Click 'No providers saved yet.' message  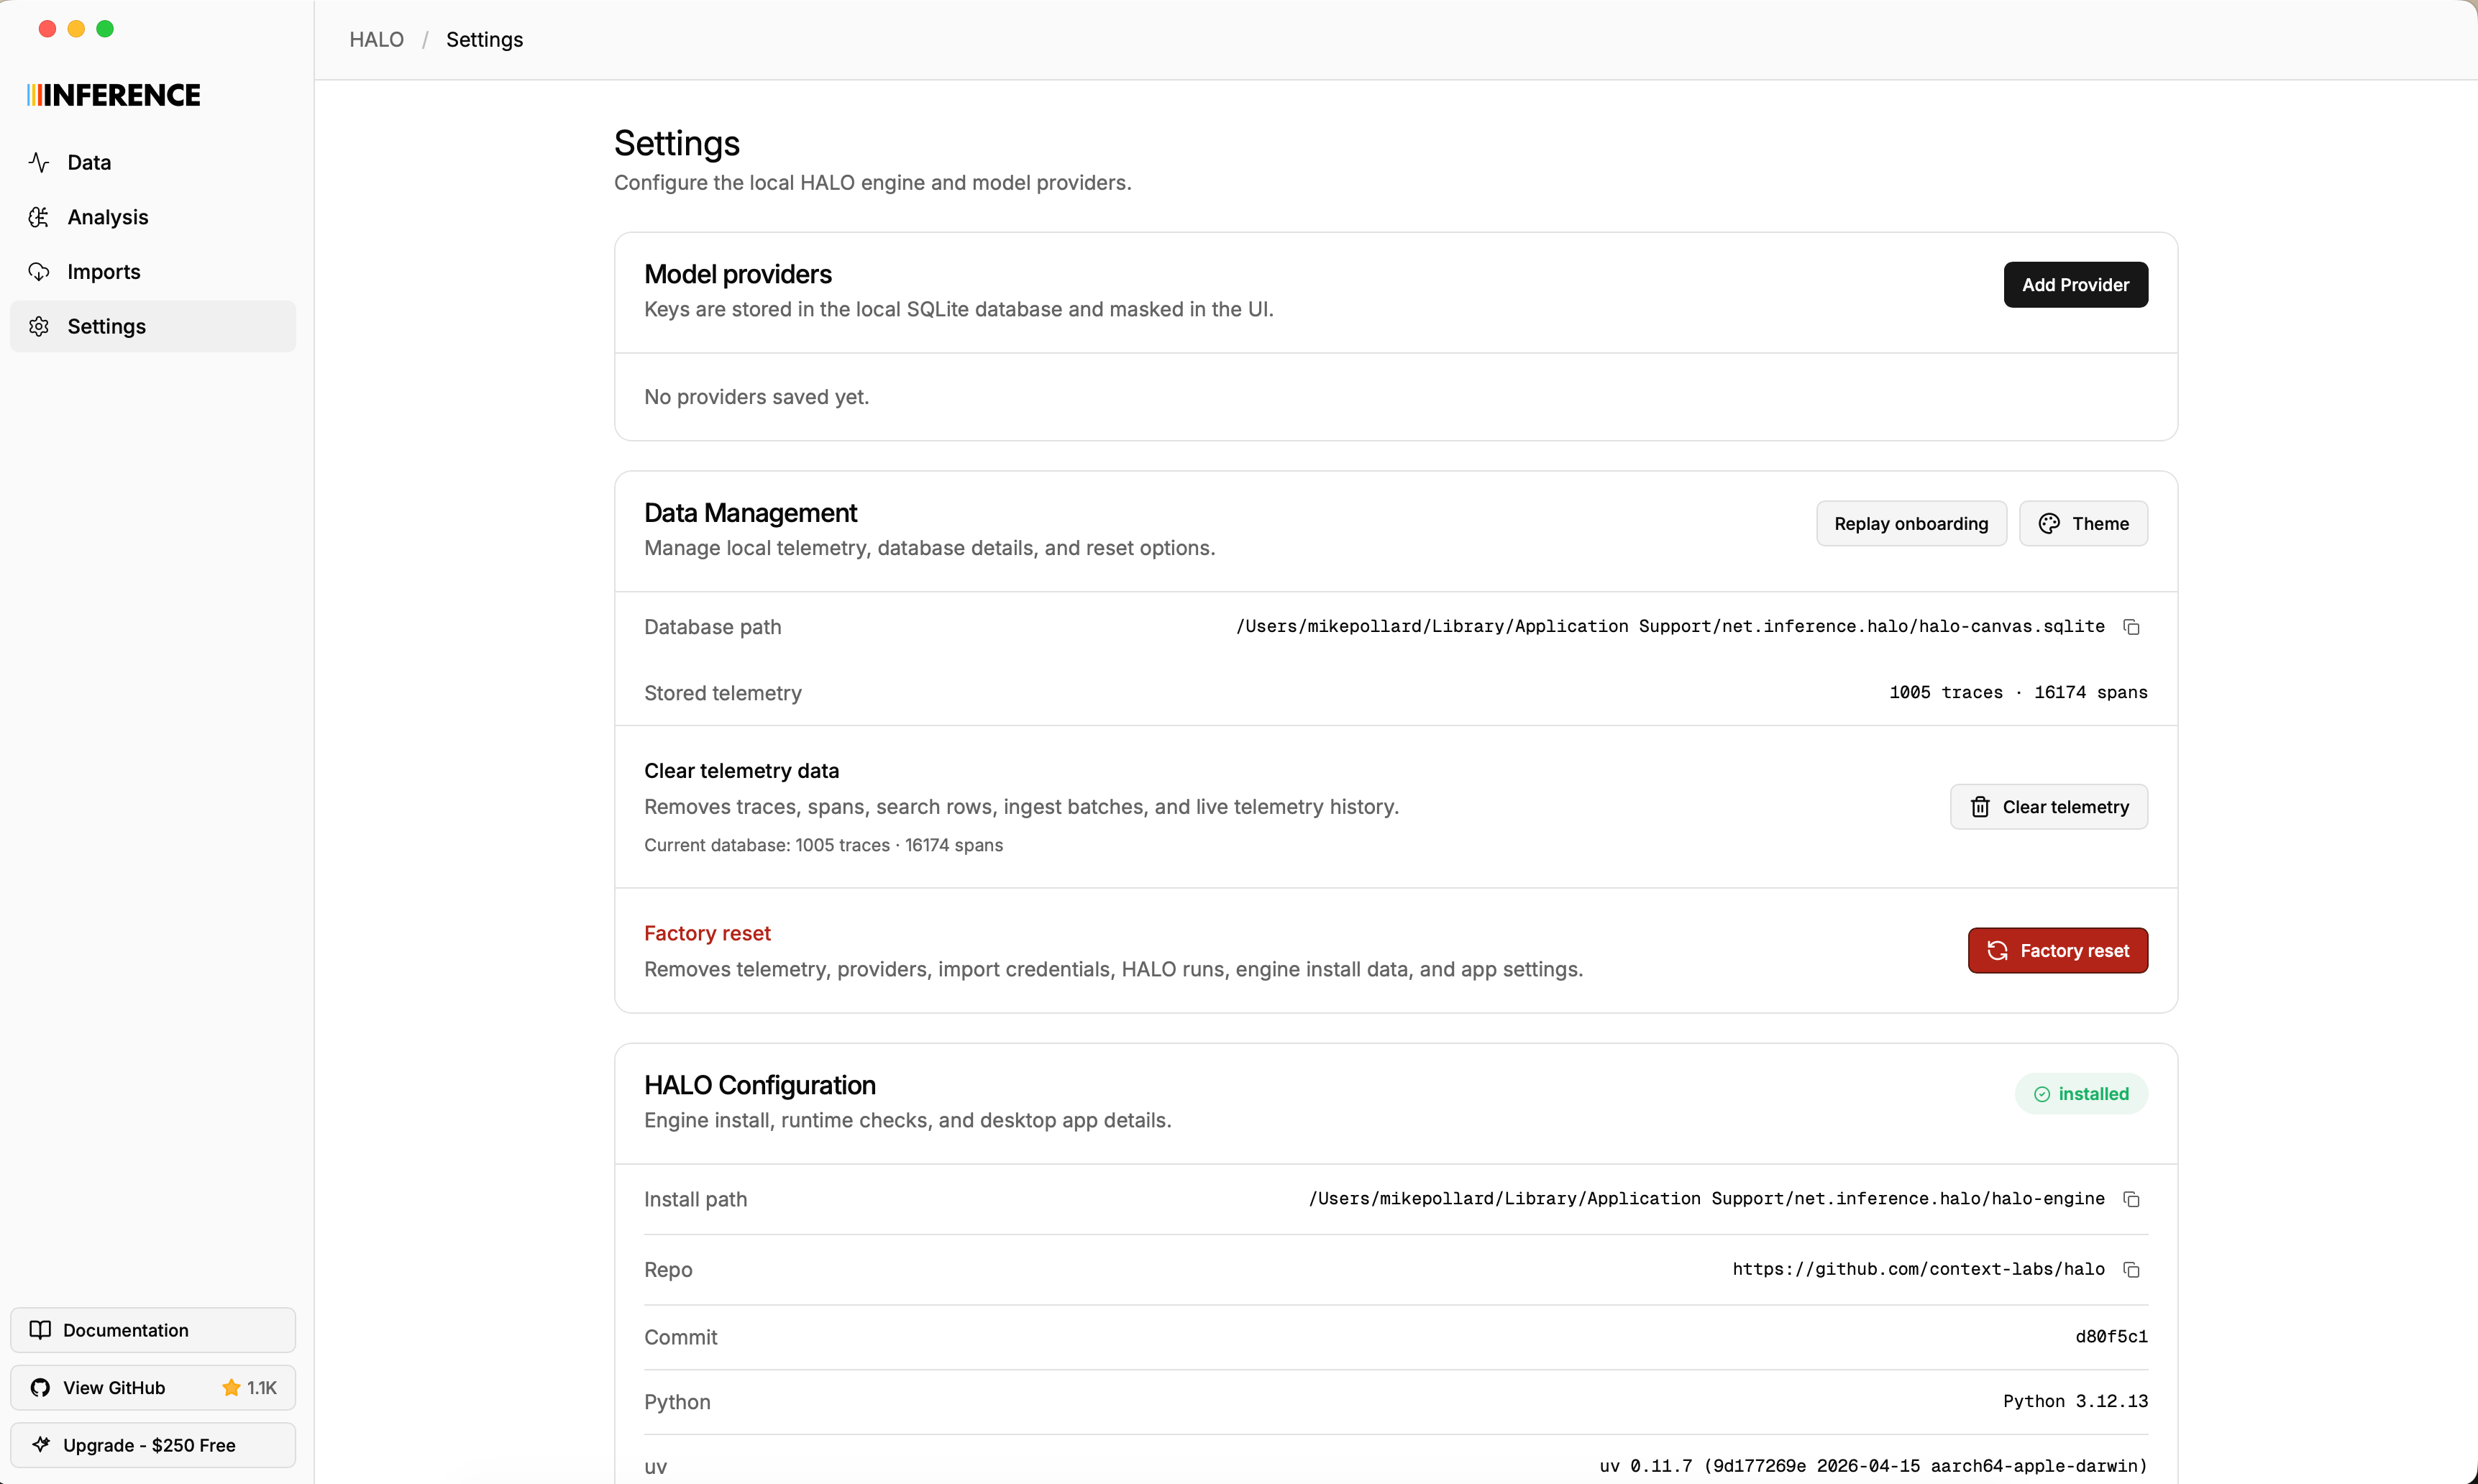point(756,397)
